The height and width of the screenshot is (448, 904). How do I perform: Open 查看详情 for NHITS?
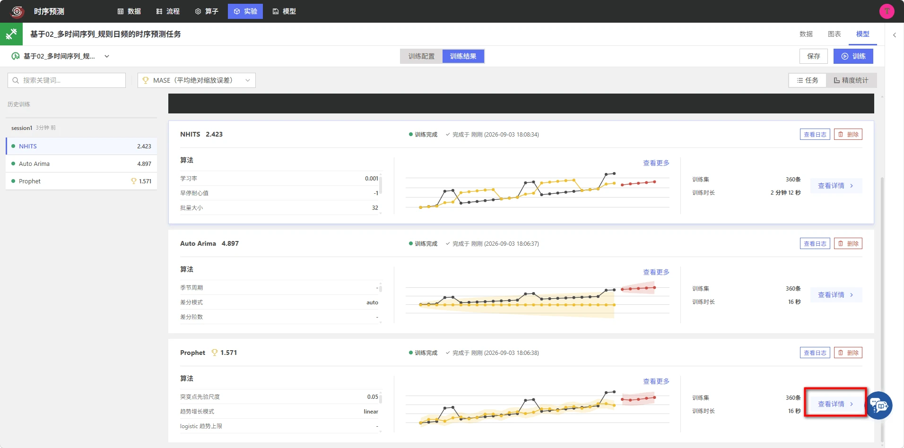[x=836, y=186]
